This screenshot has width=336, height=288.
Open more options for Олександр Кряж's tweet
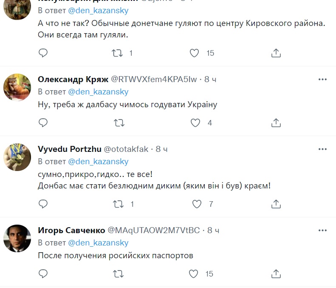click(x=323, y=79)
